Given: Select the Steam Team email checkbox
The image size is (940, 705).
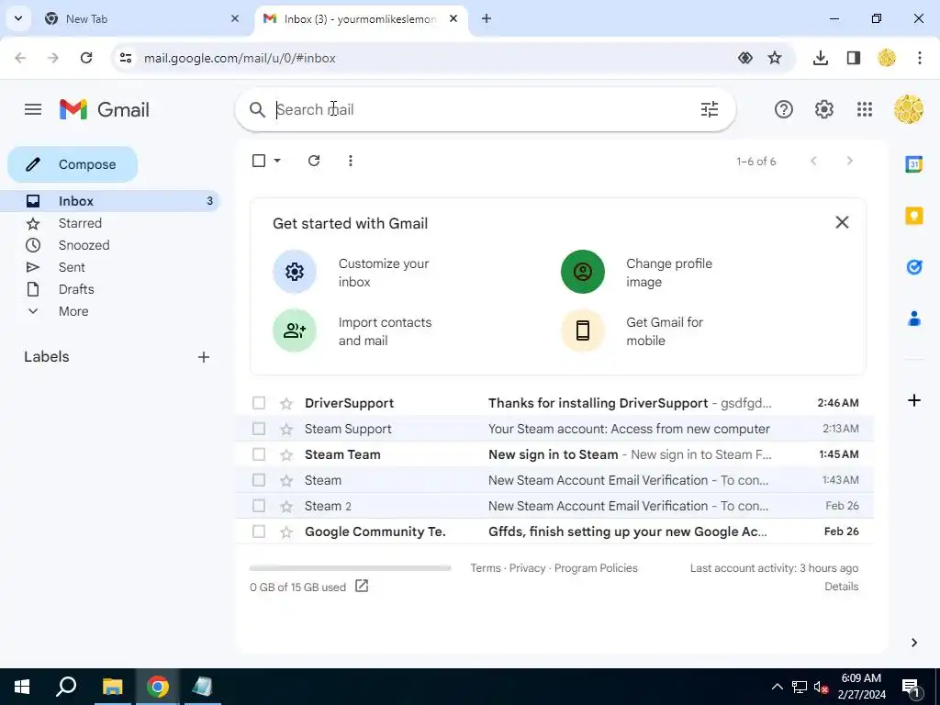Looking at the screenshot, I should tap(258, 454).
